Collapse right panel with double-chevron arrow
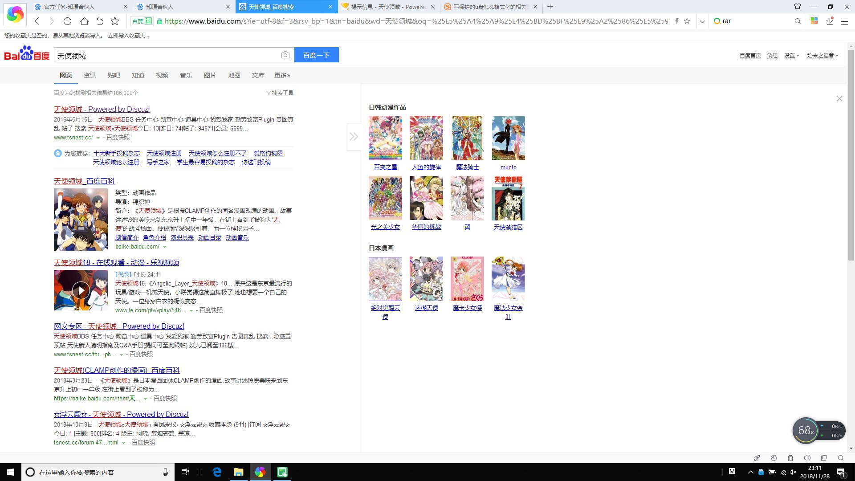Screen dimensions: 855x481 coord(354,137)
